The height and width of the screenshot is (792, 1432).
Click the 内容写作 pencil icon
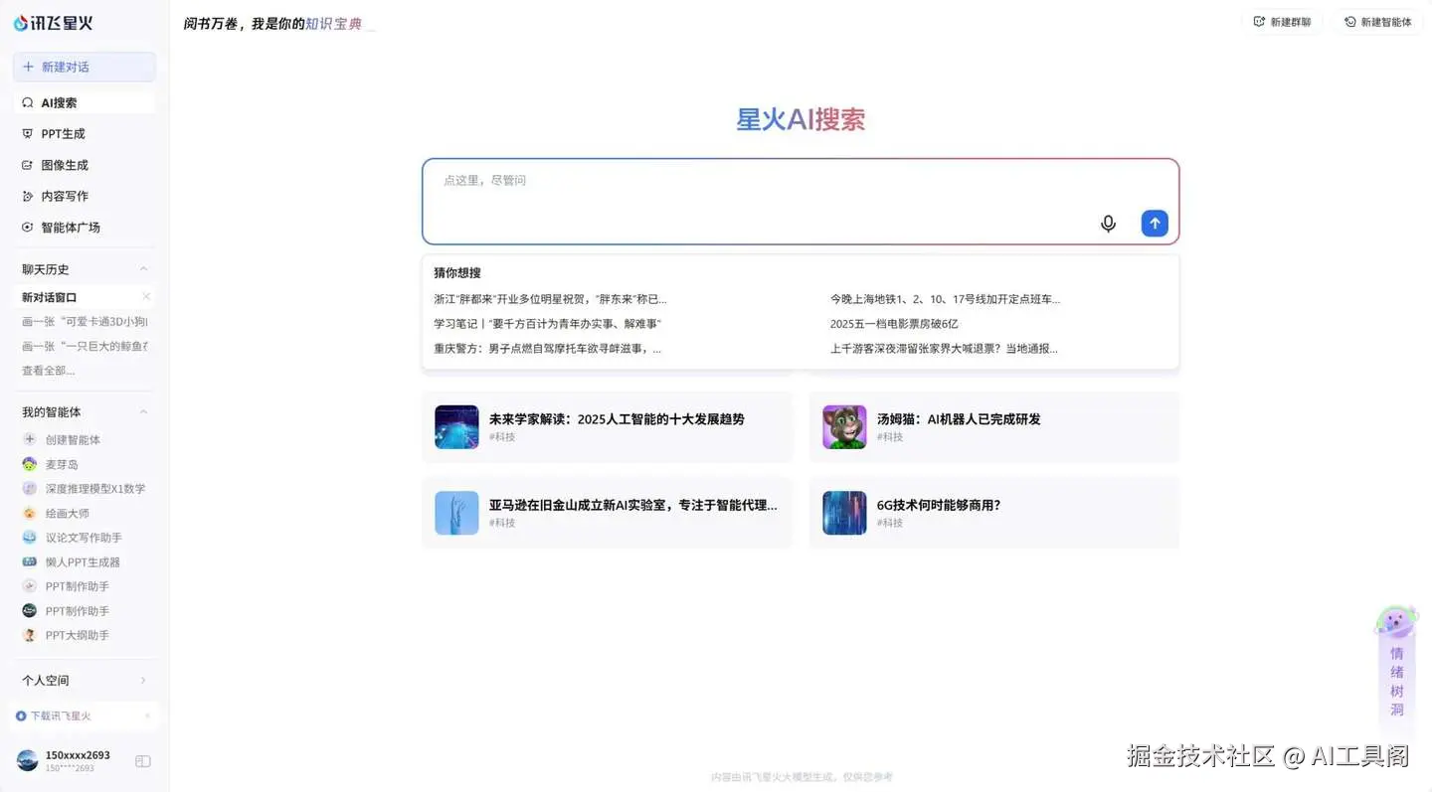[28, 196]
